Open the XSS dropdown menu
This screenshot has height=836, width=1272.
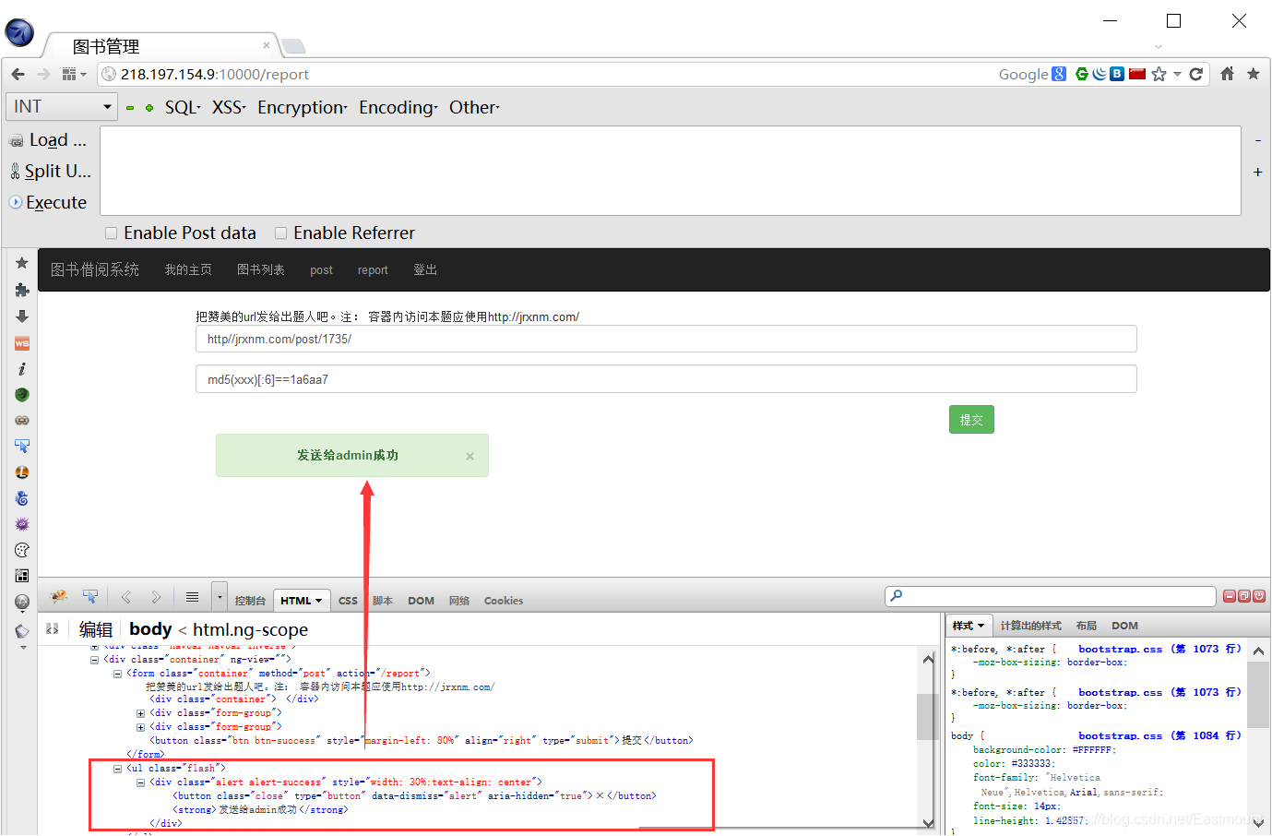229,108
